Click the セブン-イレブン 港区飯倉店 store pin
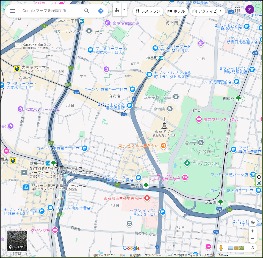 tap(129, 106)
